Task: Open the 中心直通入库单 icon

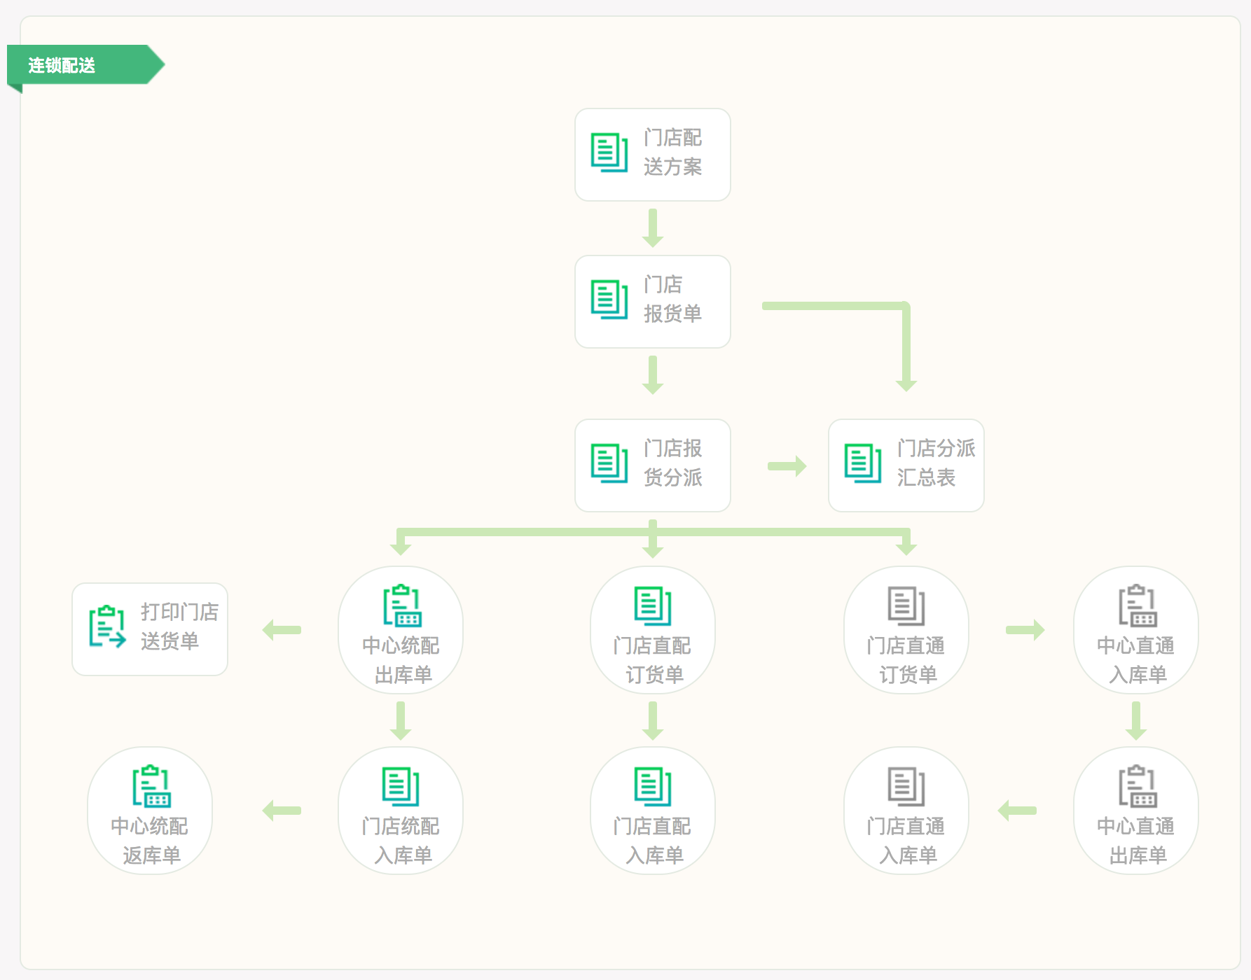Action: coord(1136,605)
